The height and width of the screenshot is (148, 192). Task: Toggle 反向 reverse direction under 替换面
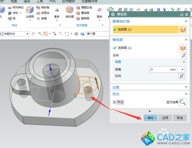pyautogui.click(x=184, y=55)
